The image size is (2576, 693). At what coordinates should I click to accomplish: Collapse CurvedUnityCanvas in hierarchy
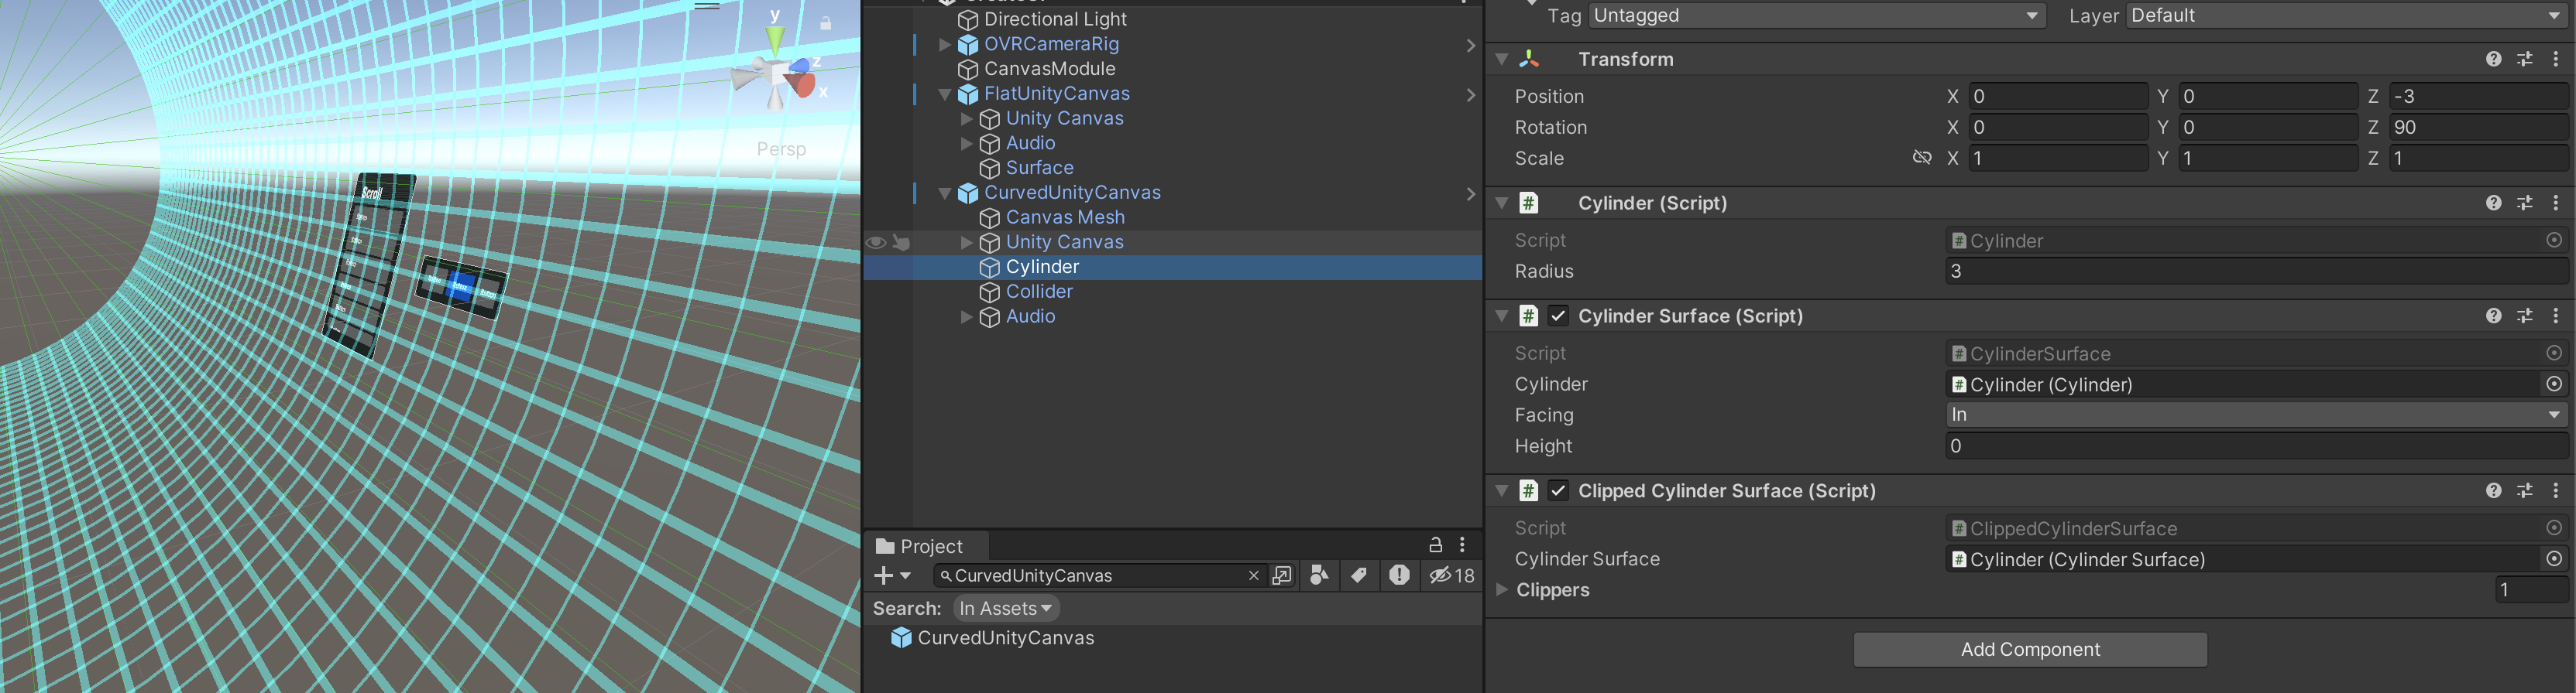point(944,193)
